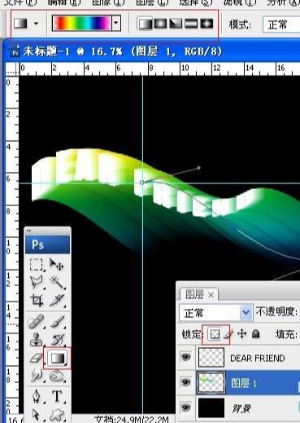Open the 选择(S) menu
Viewport: 300px width, 423px height.
196,2
